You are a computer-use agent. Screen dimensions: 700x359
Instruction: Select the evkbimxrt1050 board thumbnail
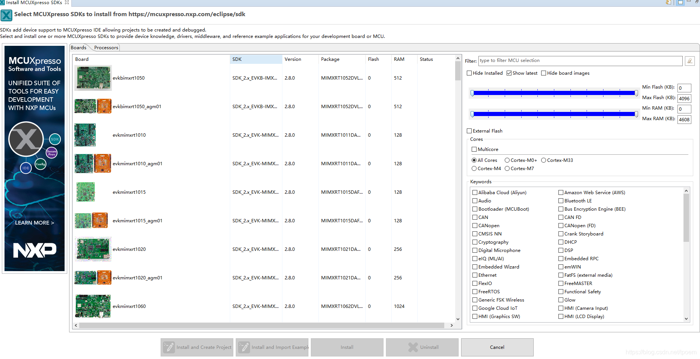(x=93, y=78)
